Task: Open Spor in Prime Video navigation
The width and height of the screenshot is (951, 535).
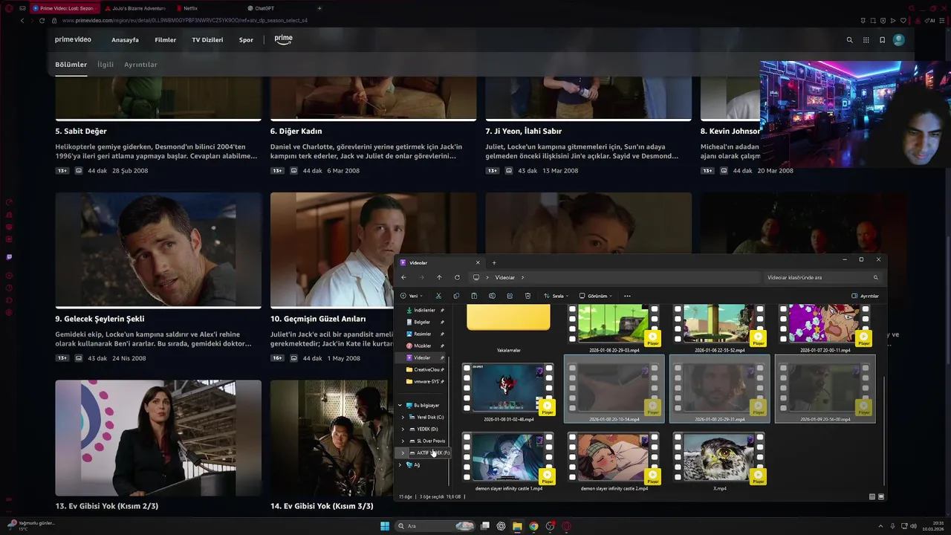Action: (x=246, y=40)
